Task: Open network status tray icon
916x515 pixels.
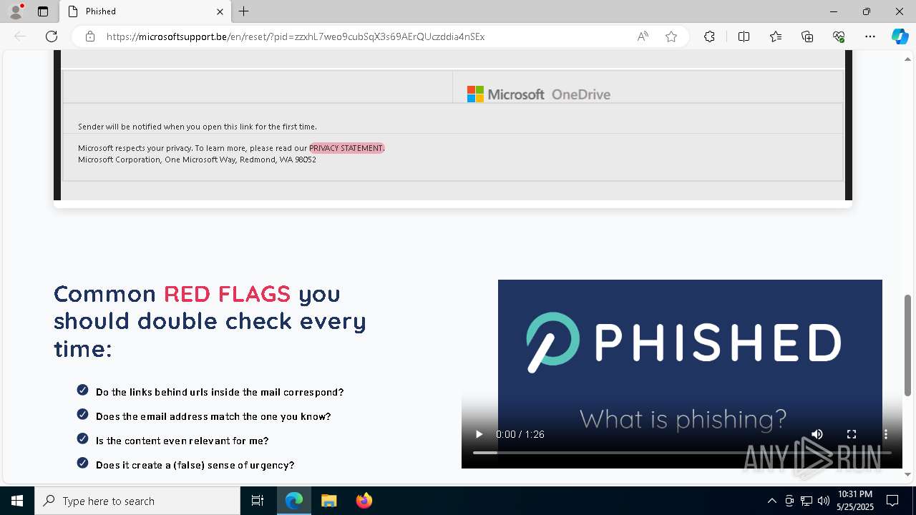Action: [x=807, y=501]
